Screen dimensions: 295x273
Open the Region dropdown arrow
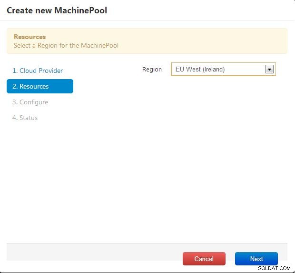269,70
